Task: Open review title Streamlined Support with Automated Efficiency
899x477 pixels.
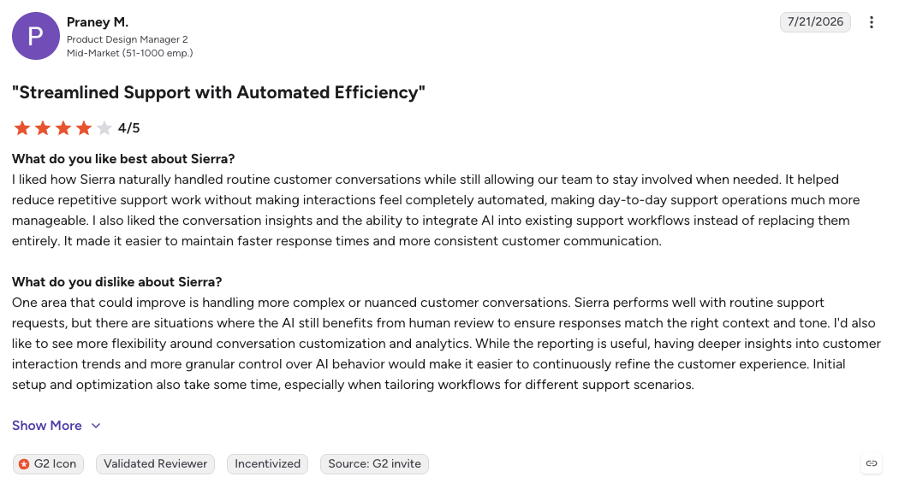Action: (218, 92)
